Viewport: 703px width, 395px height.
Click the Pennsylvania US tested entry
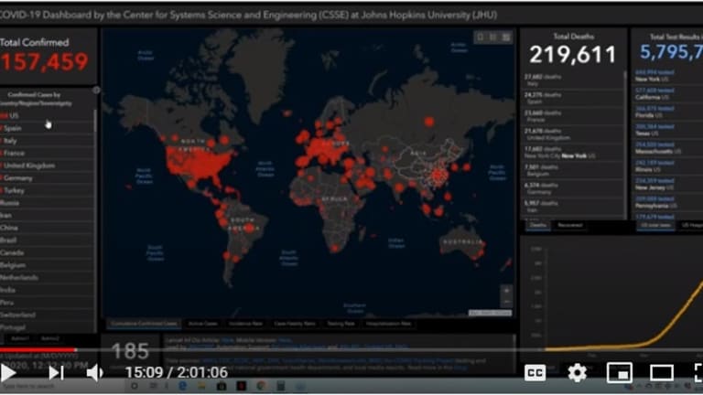668,202
